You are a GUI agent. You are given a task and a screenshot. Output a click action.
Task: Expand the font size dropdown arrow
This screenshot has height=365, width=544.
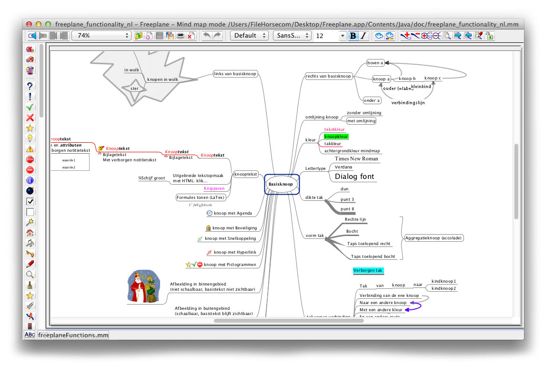tap(343, 36)
